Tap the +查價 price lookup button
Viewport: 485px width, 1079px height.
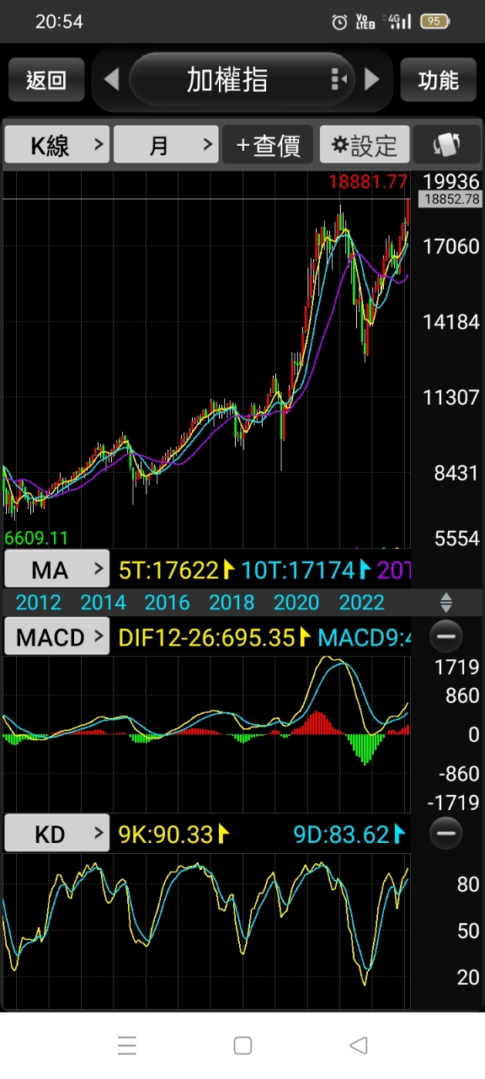[268, 145]
